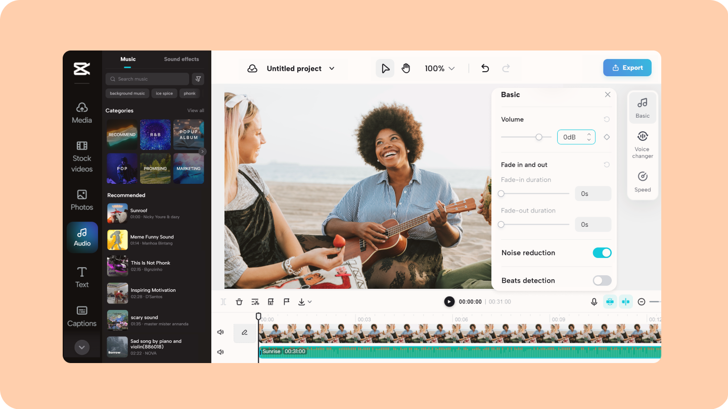
Task: Switch to the Sound effects tab
Action: pyautogui.click(x=181, y=59)
